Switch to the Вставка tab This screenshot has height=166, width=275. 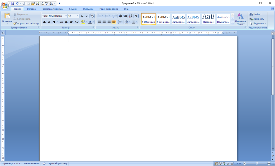pos(31,9)
